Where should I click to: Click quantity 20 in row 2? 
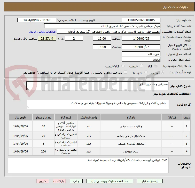tap(43, 136)
